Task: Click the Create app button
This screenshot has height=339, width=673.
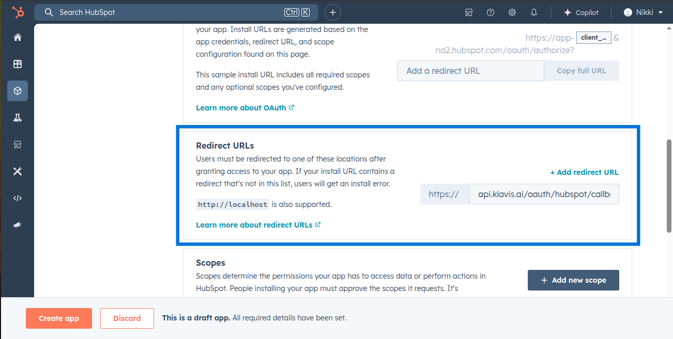Action: [x=59, y=318]
